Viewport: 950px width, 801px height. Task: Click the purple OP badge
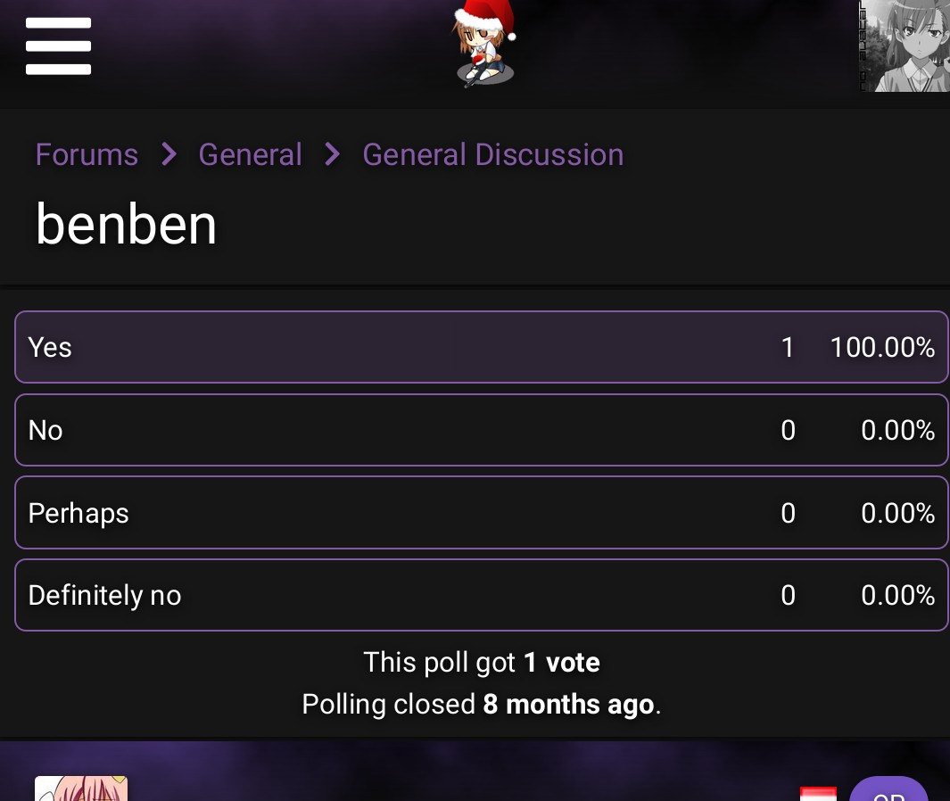click(888, 789)
